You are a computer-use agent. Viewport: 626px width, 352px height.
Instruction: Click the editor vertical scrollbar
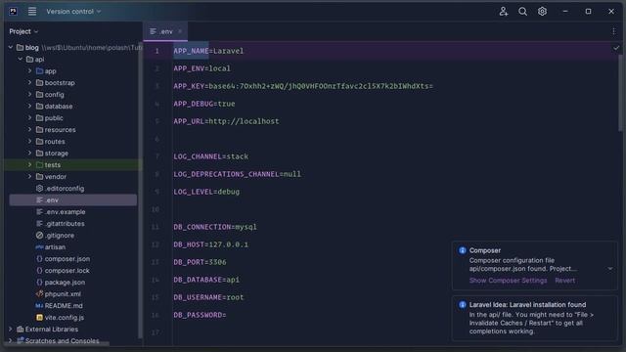point(620,93)
